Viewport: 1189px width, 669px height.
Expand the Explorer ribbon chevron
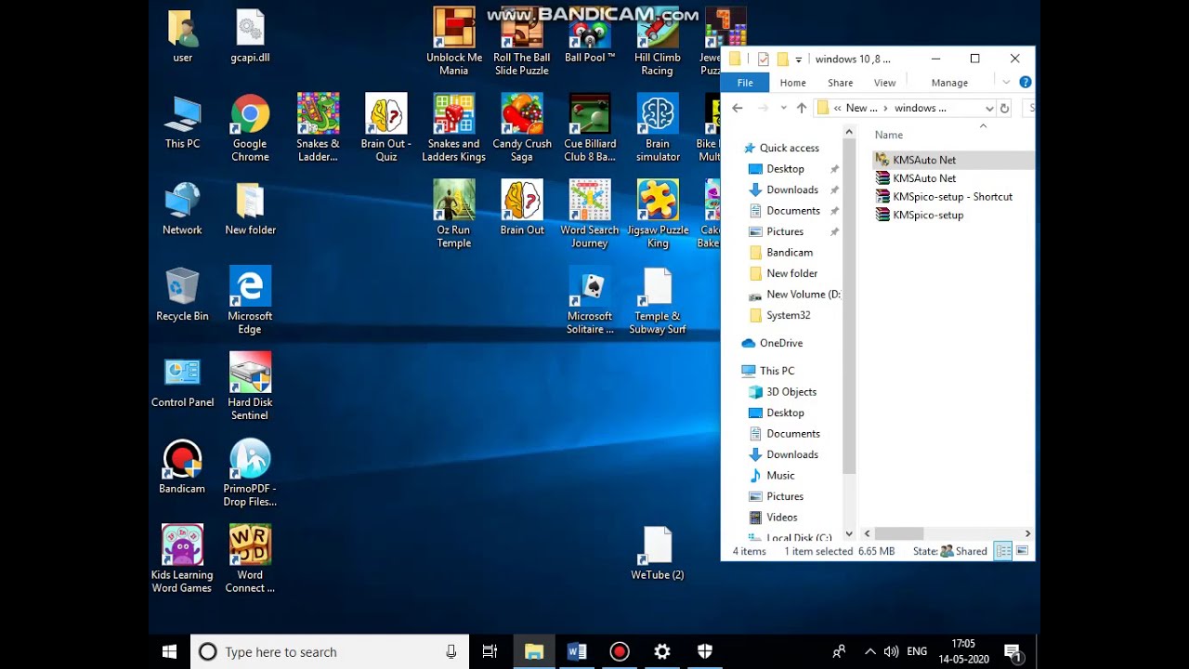tap(1005, 83)
